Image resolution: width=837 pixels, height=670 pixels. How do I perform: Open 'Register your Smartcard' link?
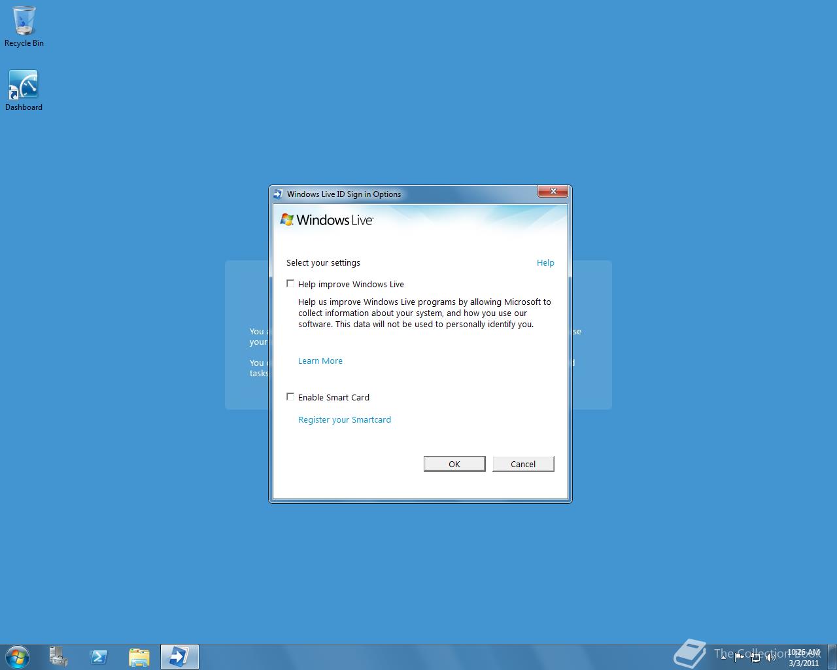click(345, 419)
